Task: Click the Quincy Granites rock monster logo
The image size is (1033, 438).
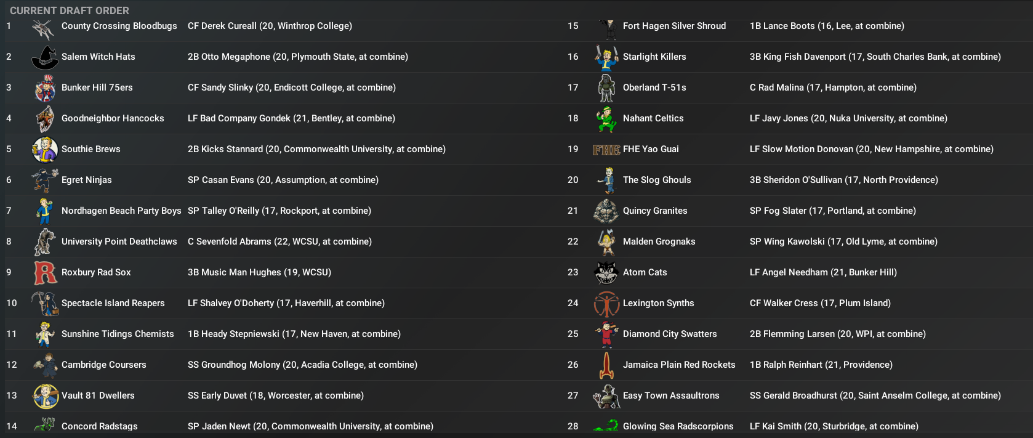Action: tap(606, 211)
